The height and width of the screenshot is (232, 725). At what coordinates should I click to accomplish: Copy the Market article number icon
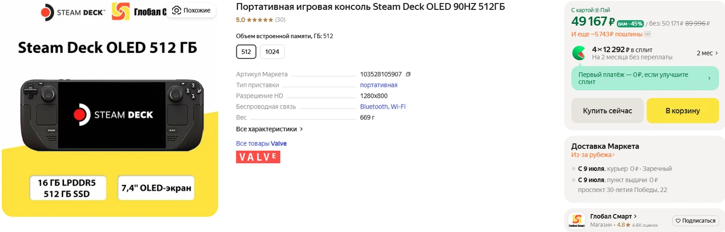pos(408,74)
